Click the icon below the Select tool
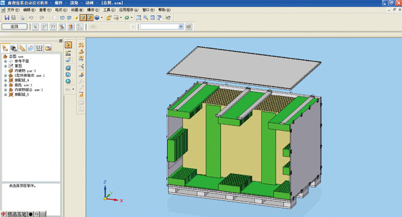The image size is (402, 217). (68, 53)
